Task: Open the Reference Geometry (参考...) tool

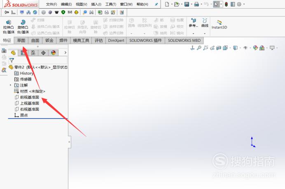Action: click(x=193, y=23)
